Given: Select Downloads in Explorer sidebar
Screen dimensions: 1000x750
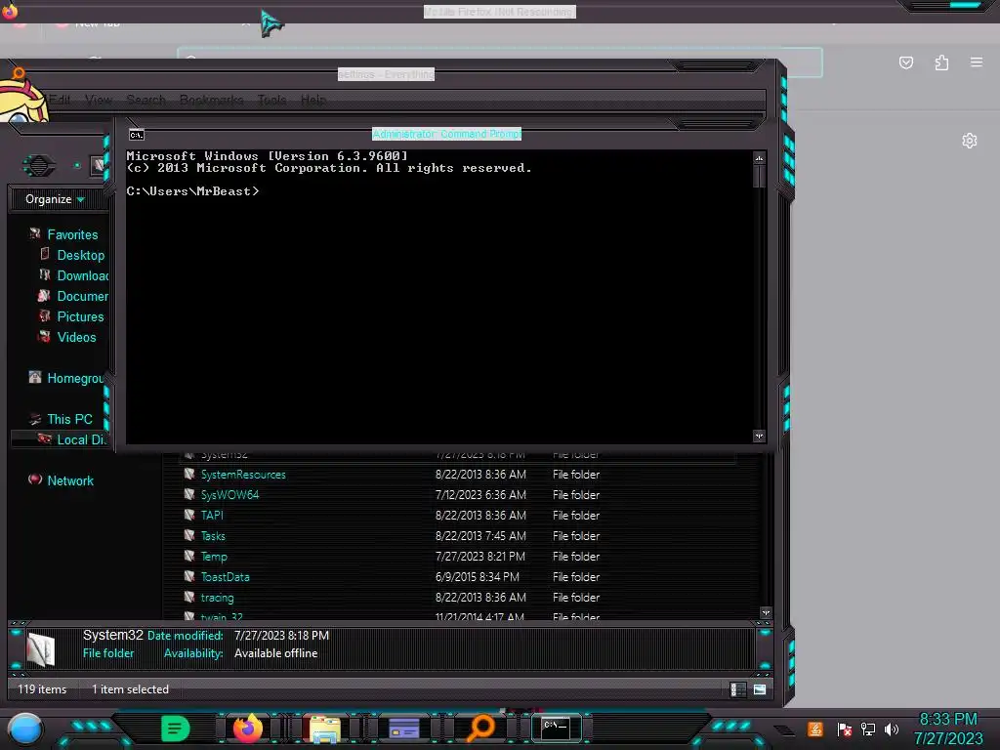Looking at the screenshot, I should click(83, 275).
